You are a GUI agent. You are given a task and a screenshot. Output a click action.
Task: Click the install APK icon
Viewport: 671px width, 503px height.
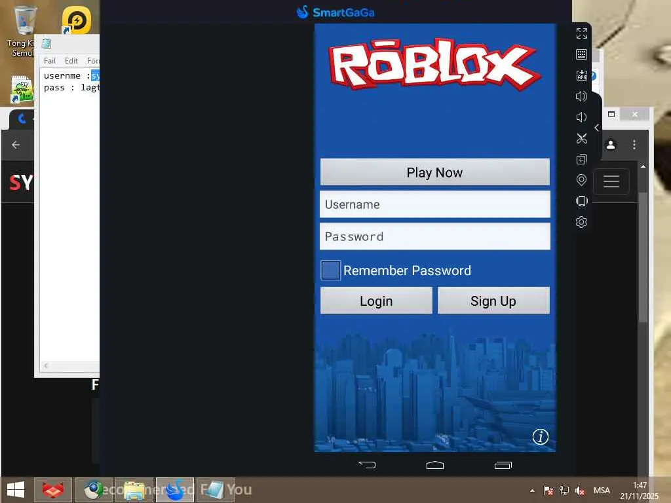point(581,75)
